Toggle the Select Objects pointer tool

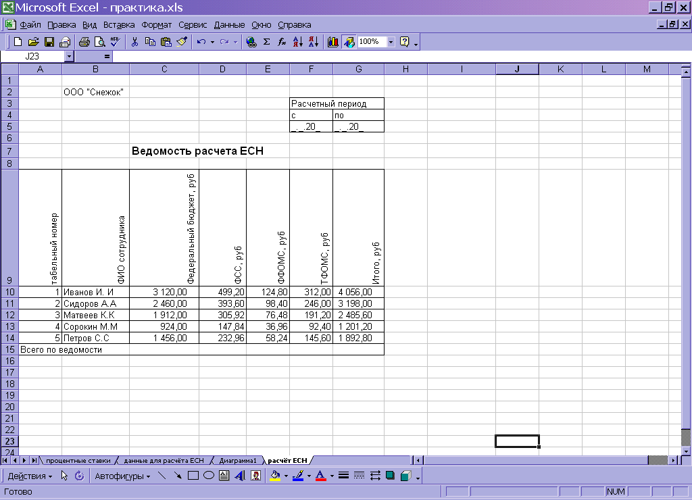click(64, 476)
